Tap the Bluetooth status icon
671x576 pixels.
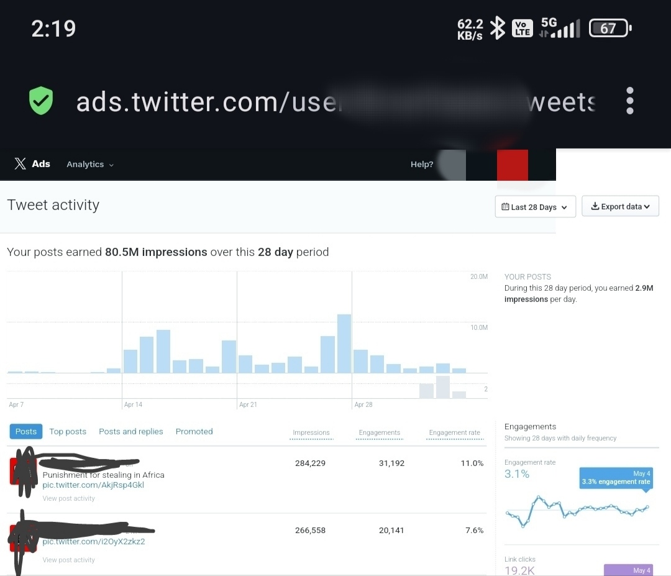pyautogui.click(x=497, y=28)
